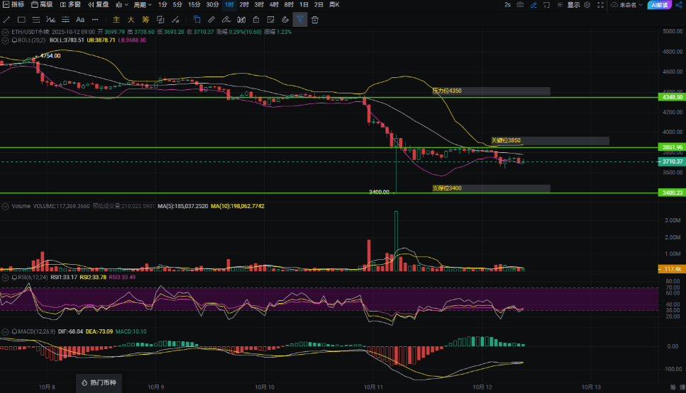This screenshot has height=393, width=686.
Task: Toggle the drawing filter funnel button
Action: coord(300,20)
